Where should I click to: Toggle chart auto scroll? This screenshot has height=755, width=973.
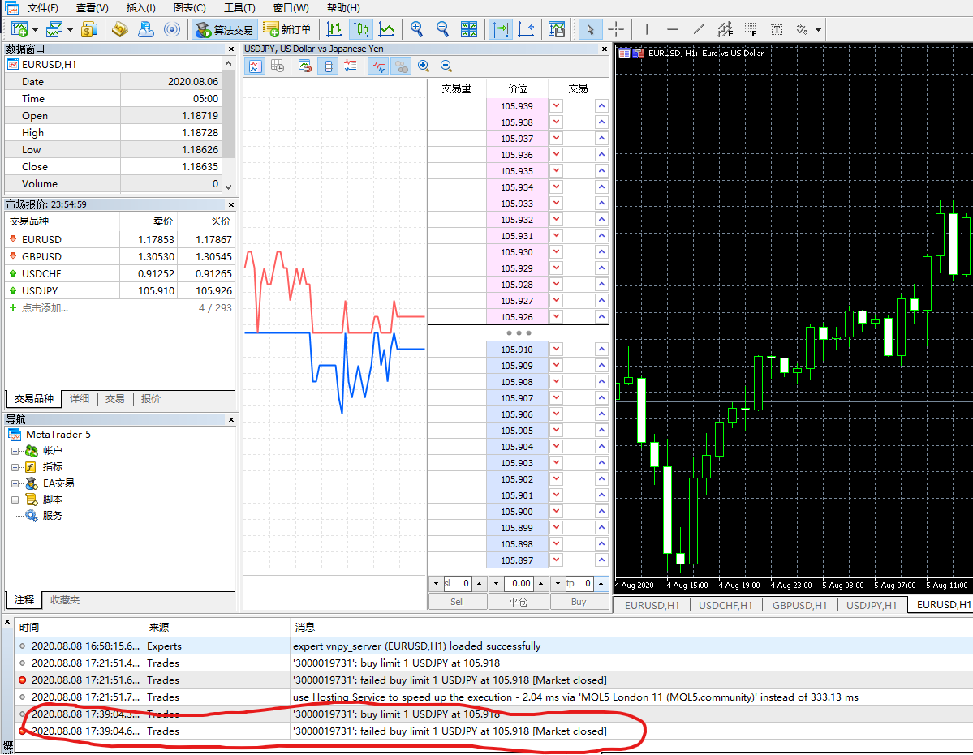click(500, 29)
